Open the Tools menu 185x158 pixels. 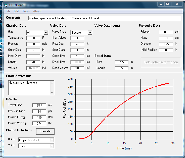click(x=26, y=11)
